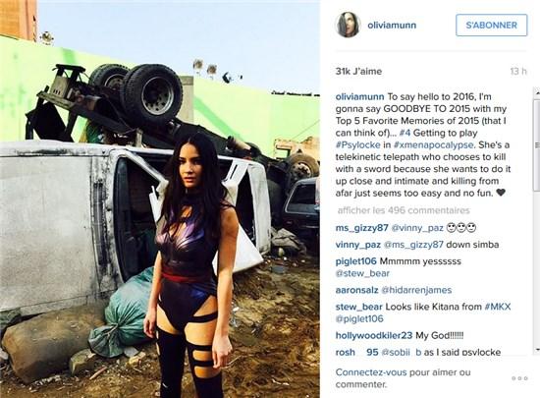Open the @hidarrenjames mention
The width and height of the screenshot is (540, 398).
point(416,290)
